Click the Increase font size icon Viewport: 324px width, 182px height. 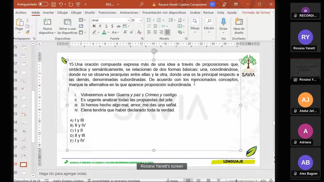click(x=126, y=32)
